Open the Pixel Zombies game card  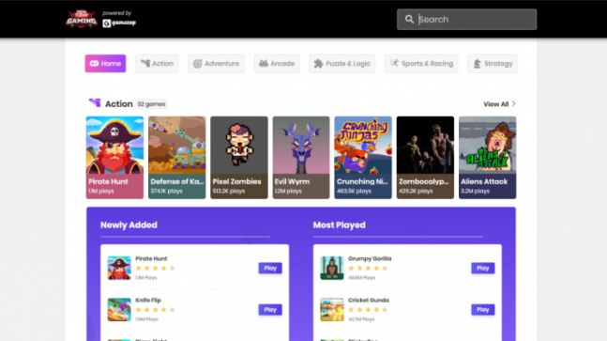[x=239, y=157]
